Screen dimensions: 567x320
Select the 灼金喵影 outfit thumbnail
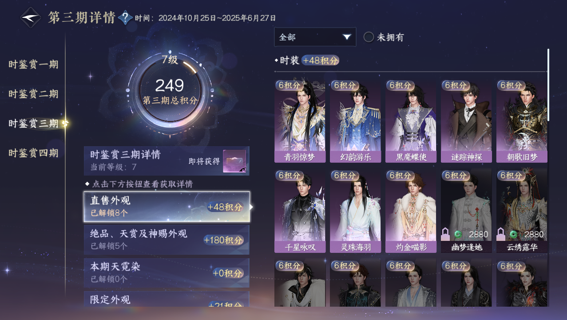411,211
